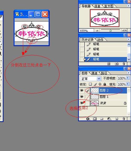Delete current history state trash icon
This screenshot has width=131, height=151.
tap(124, 64)
